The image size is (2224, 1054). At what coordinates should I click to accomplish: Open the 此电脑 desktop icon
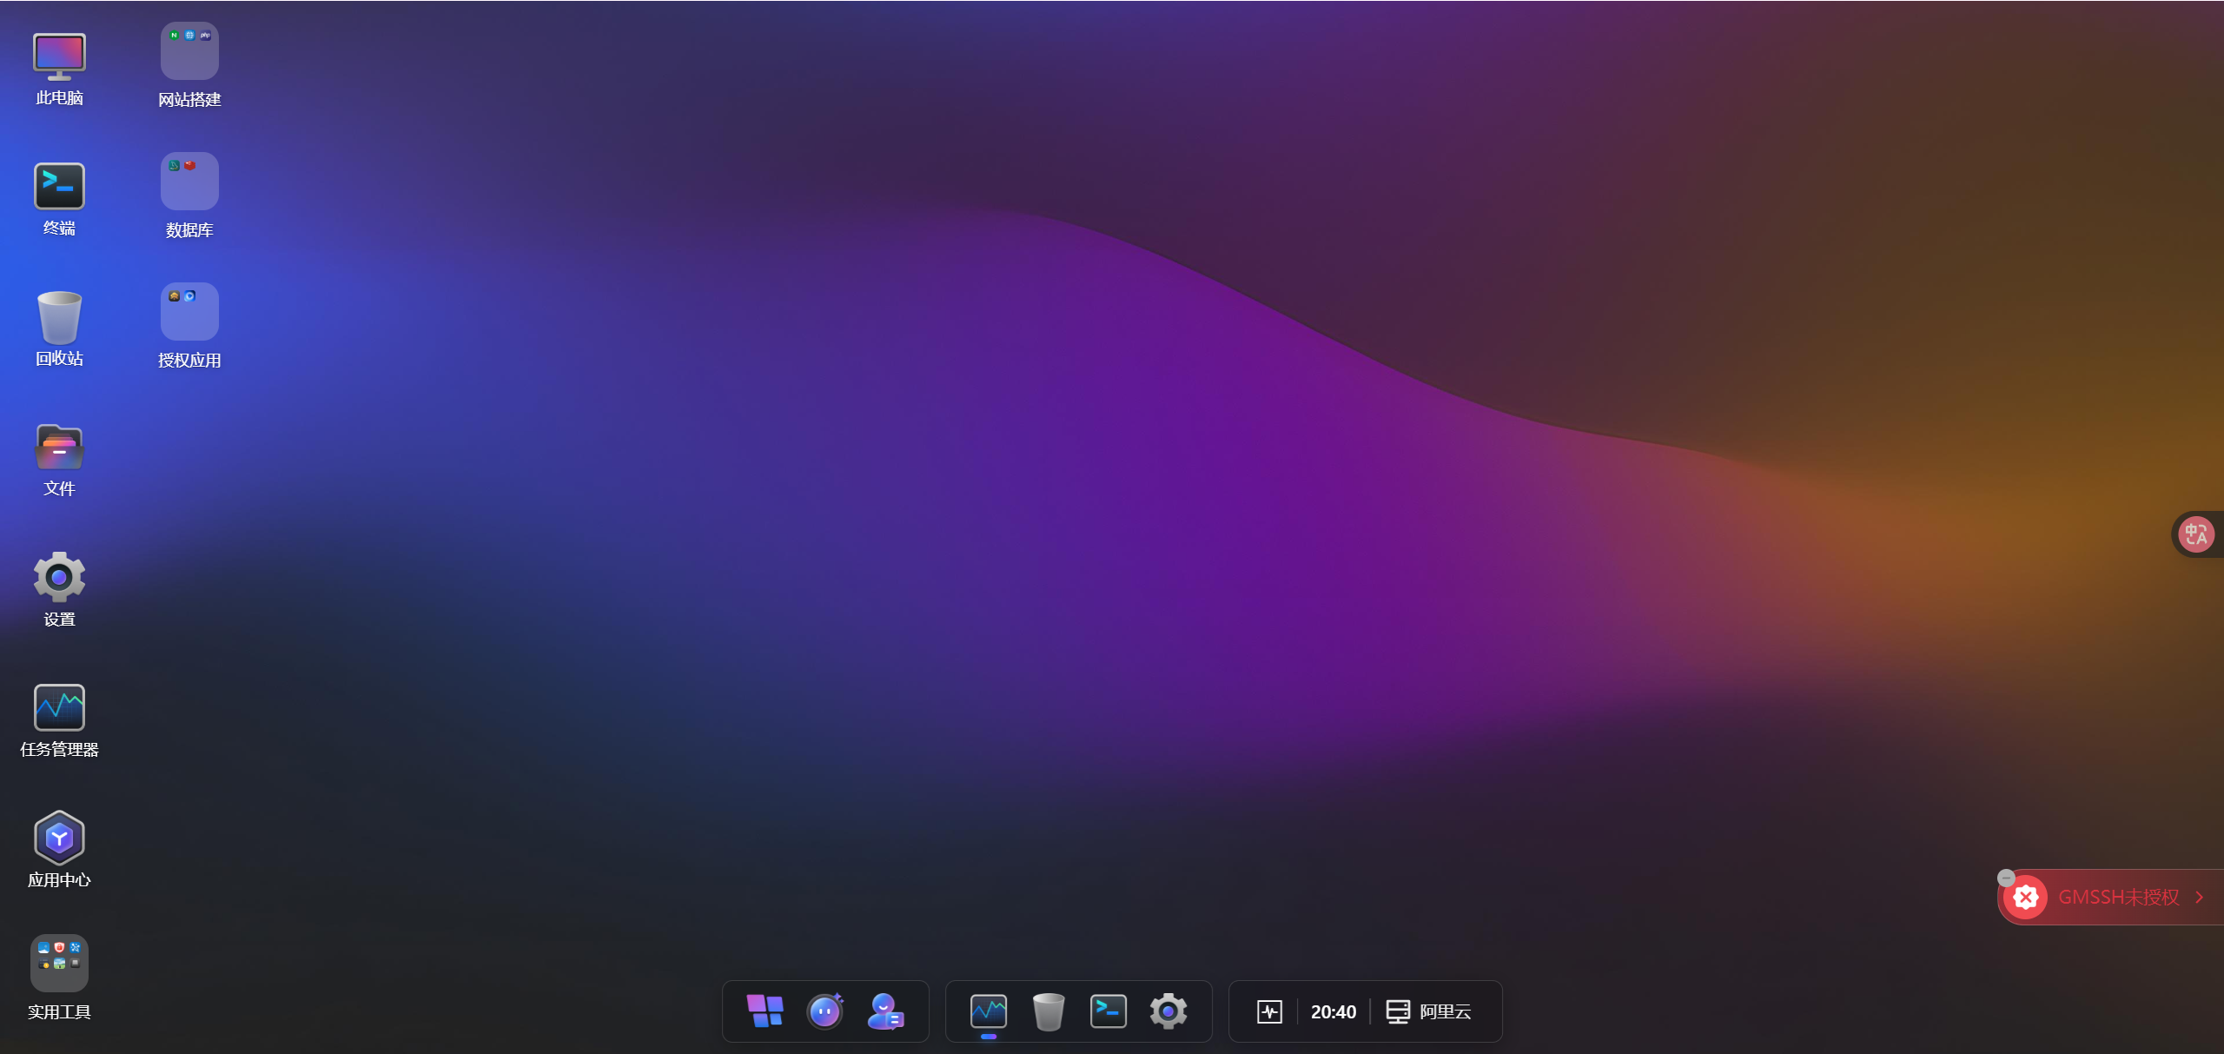click(x=59, y=57)
